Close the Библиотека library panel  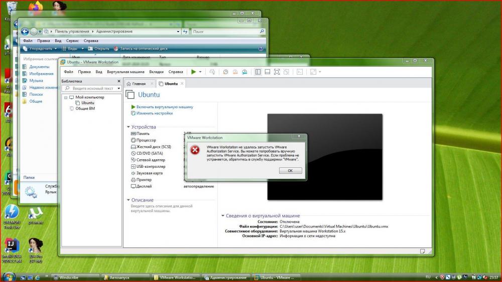pyautogui.click(x=119, y=81)
